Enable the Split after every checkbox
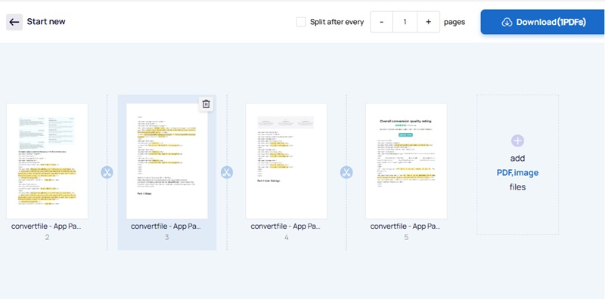The height and width of the screenshot is (299, 605). click(x=301, y=22)
